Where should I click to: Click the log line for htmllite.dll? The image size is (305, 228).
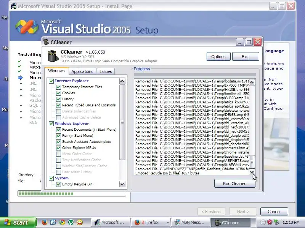pos(192,93)
